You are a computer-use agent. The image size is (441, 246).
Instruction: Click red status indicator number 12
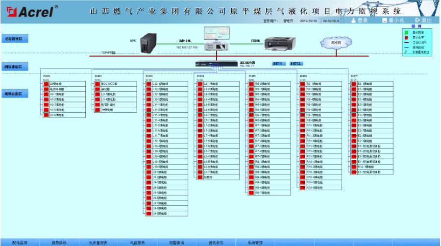point(98,99)
